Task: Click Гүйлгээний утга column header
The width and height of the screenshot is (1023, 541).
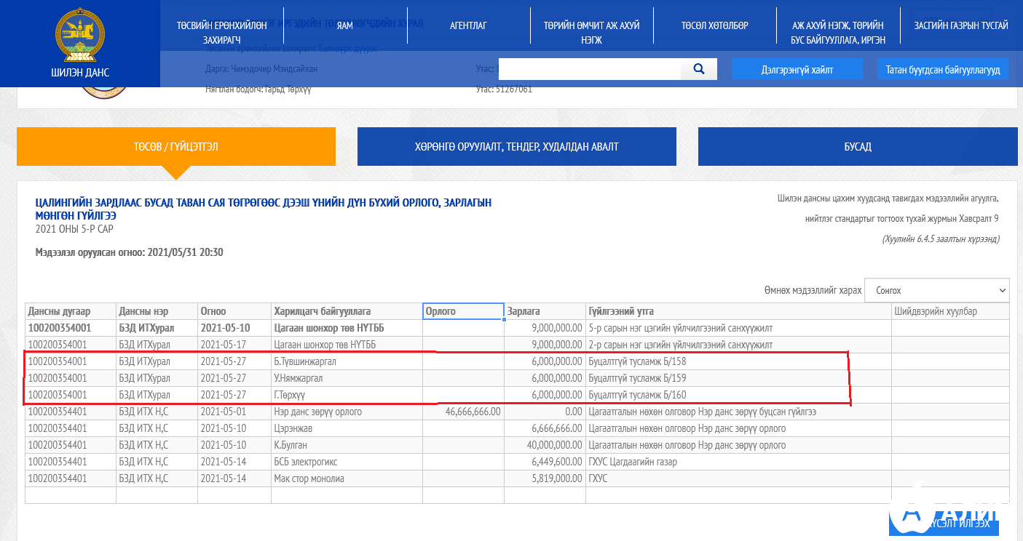Action: point(739,311)
